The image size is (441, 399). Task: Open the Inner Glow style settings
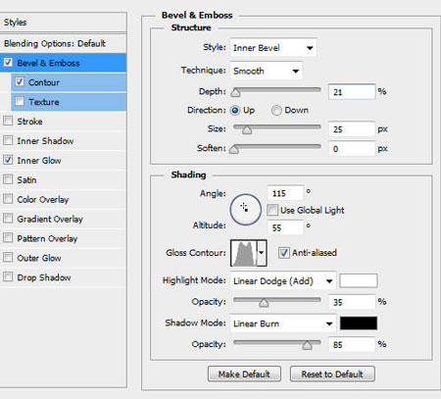click(64, 160)
